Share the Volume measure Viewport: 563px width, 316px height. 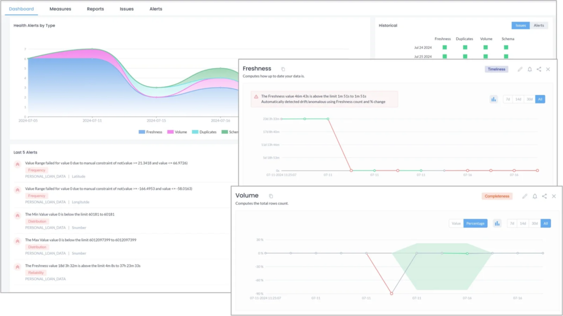[x=544, y=197]
